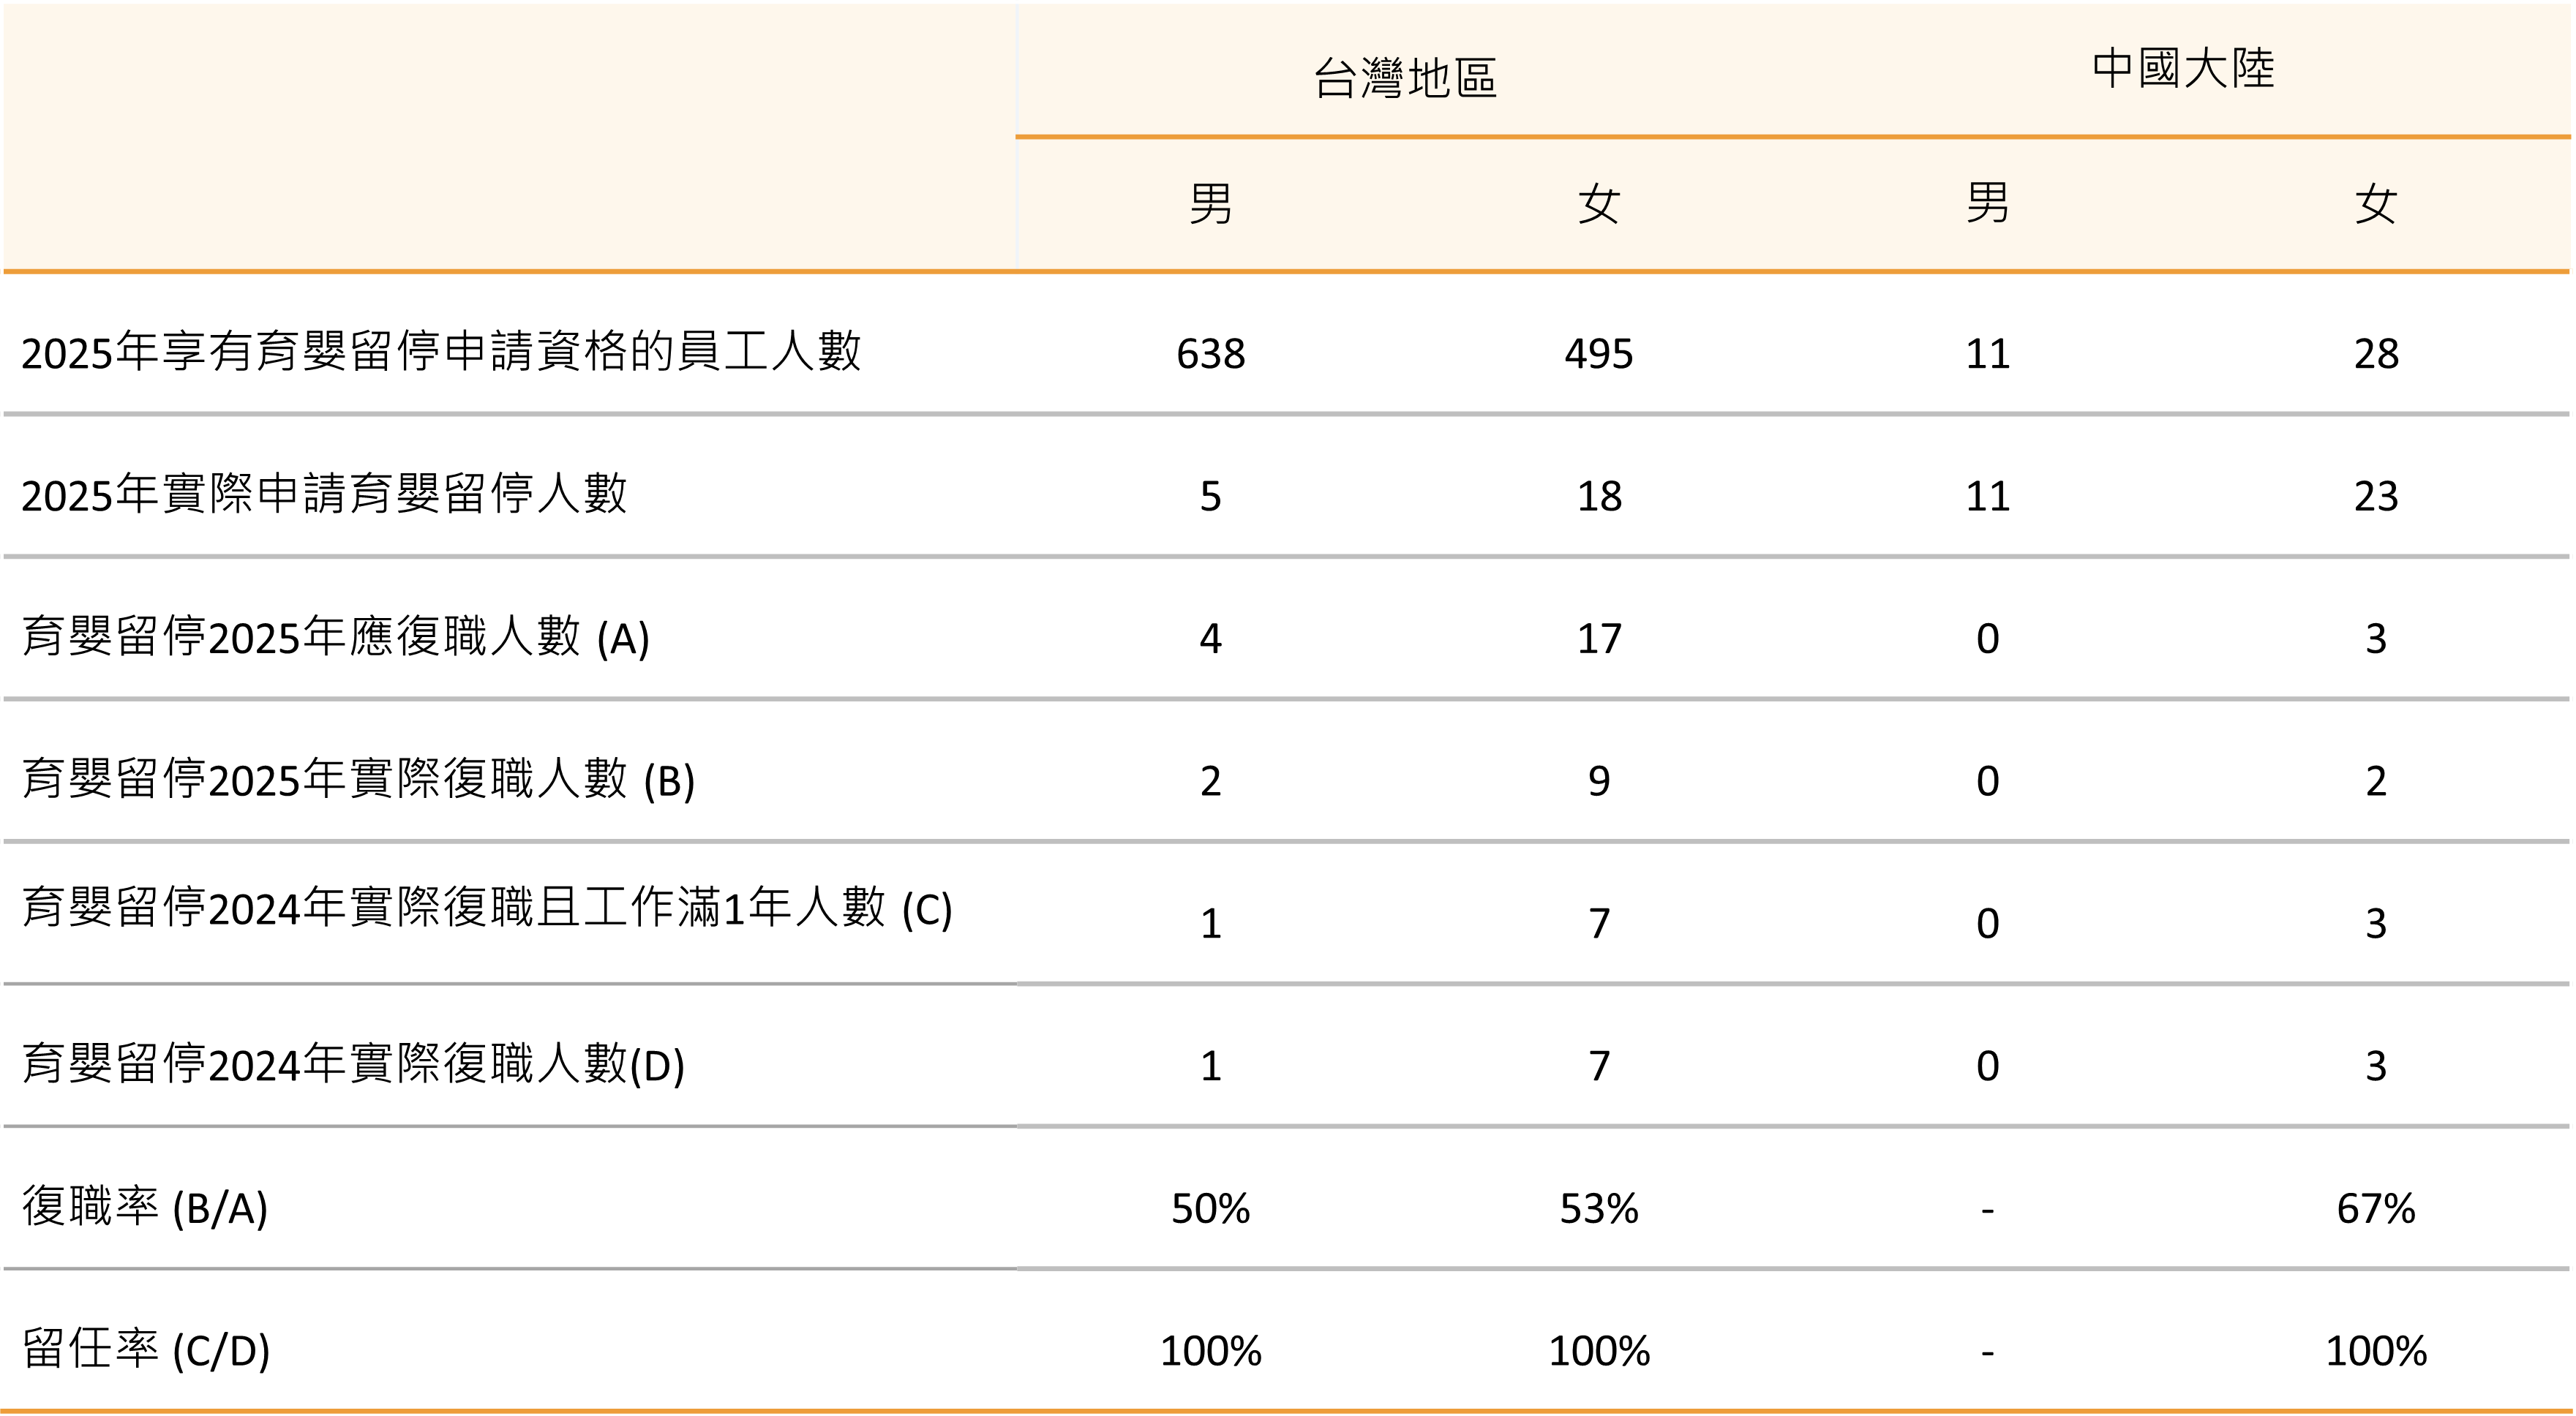Click the 台灣地區 column header

[1404, 77]
